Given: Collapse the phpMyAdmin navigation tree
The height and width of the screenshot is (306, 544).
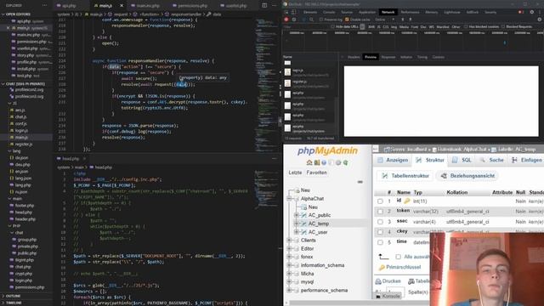Looking at the screenshot, I should coord(360,182).
